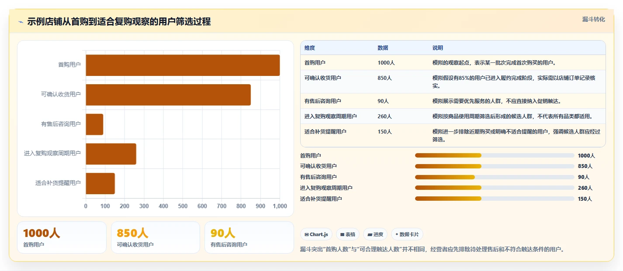Image resolution: width=623 pixels, height=271 pixels.
Task: Click the 进入复购观察周期用户 chart axis label
Action: click(x=52, y=154)
